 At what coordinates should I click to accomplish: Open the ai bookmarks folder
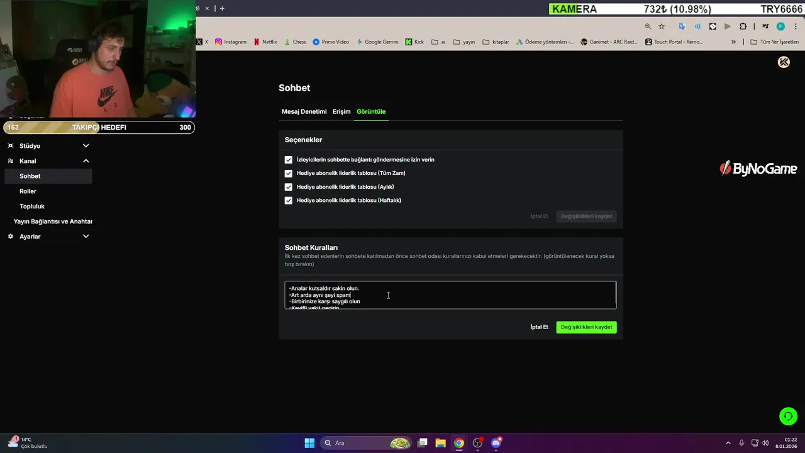[x=438, y=42]
